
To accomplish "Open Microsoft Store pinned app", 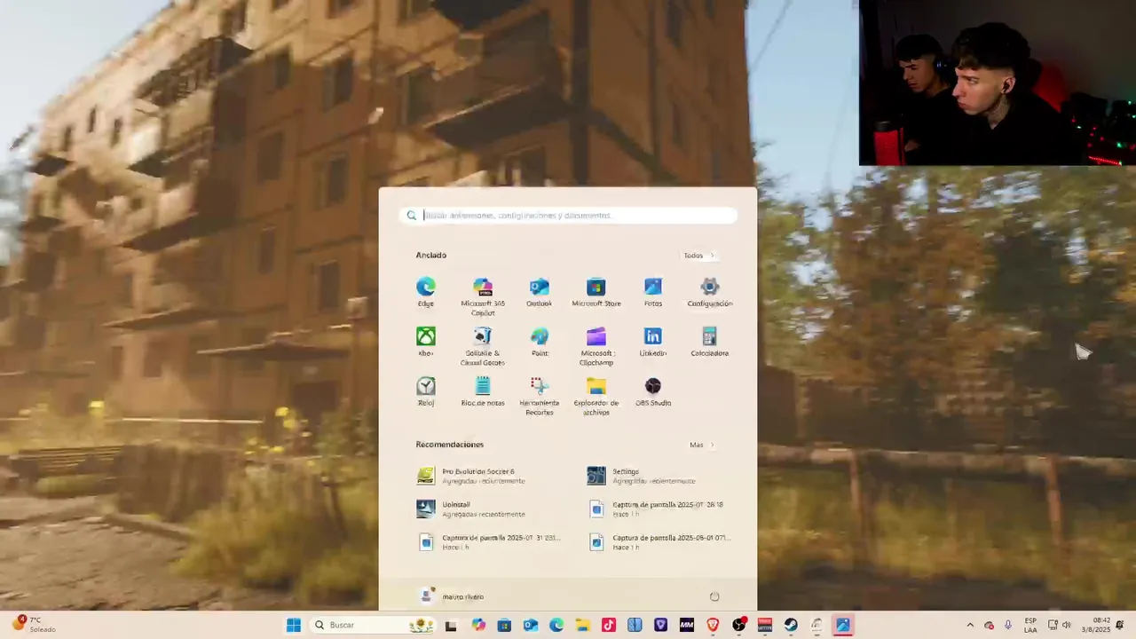I will 596,292.
